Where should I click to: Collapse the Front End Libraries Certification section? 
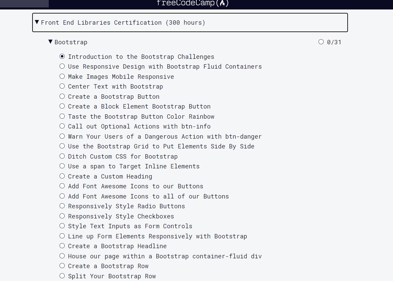(x=190, y=23)
